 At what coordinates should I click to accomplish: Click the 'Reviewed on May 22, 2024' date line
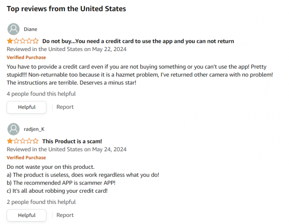(x=66, y=49)
